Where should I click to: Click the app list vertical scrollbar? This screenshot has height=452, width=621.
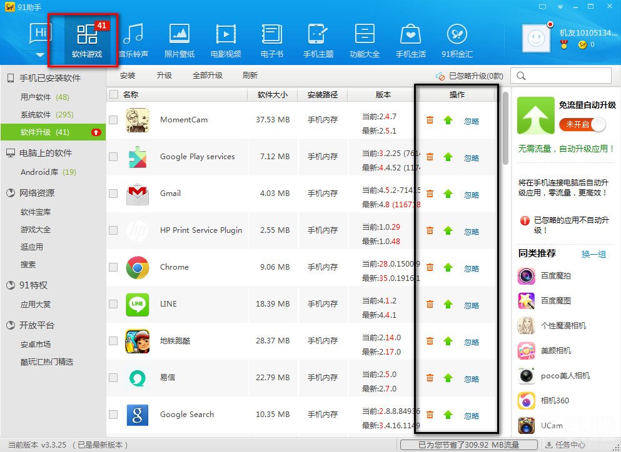pos(505,129)
